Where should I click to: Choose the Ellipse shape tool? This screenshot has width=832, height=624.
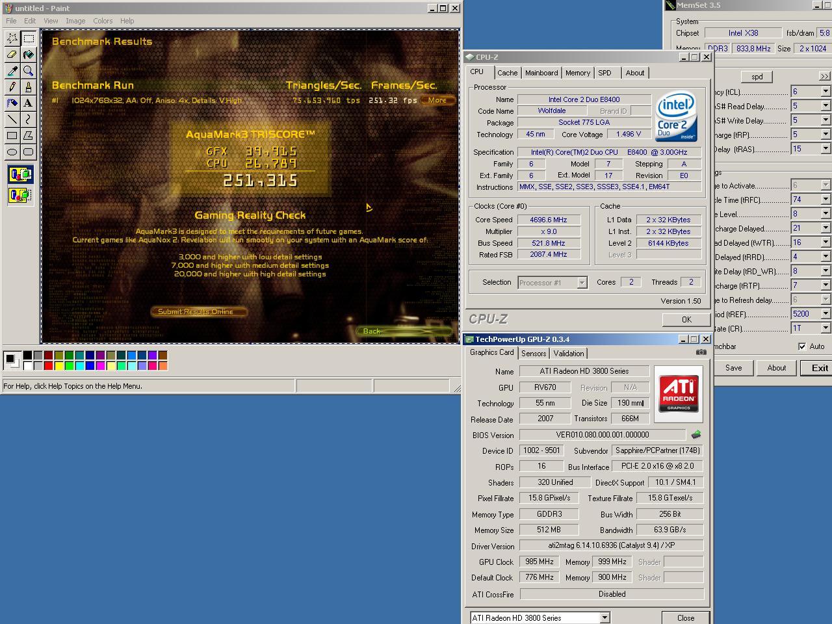pyautogui.click(x=12, y=152)
